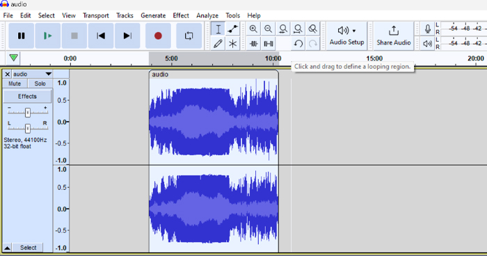The height and width of the screenshot is (256, 487).
Task: Solo the audio track
Action: (40, 83)
